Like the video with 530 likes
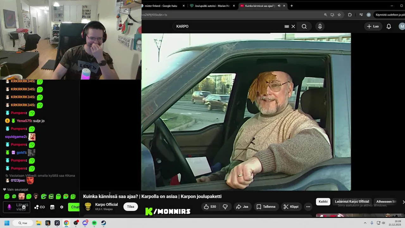Image resolution: width=405 pixels, height=228 pixels. pyautogui.click(x=210, y=206)
